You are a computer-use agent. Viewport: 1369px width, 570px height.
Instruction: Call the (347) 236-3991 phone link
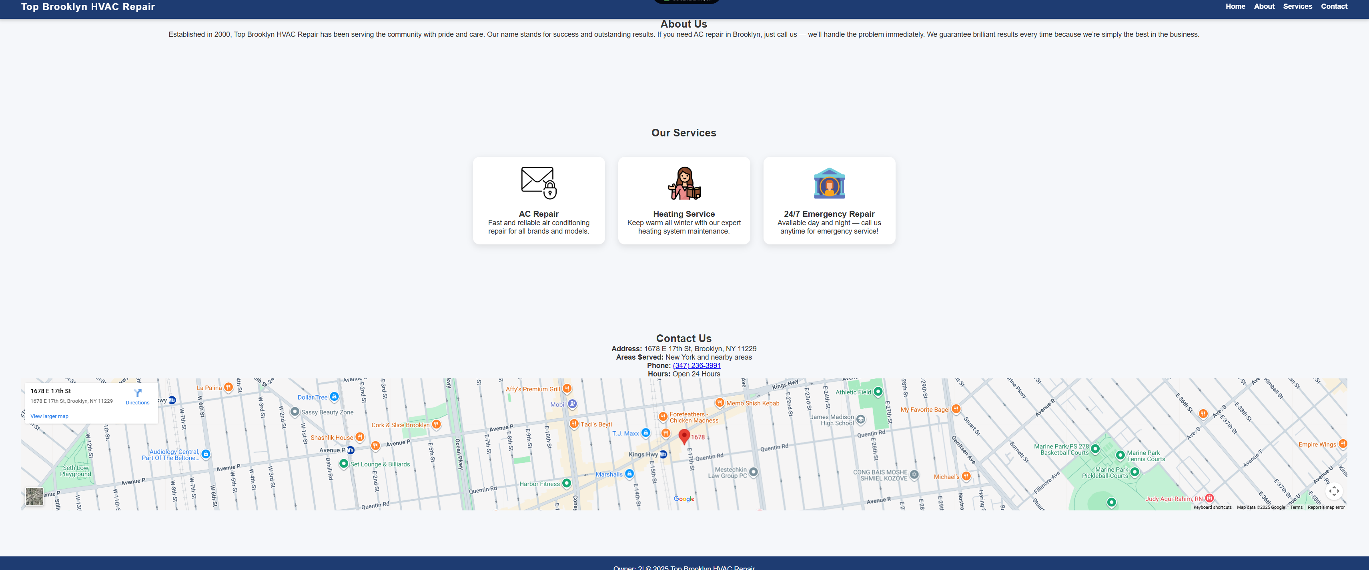696,366
